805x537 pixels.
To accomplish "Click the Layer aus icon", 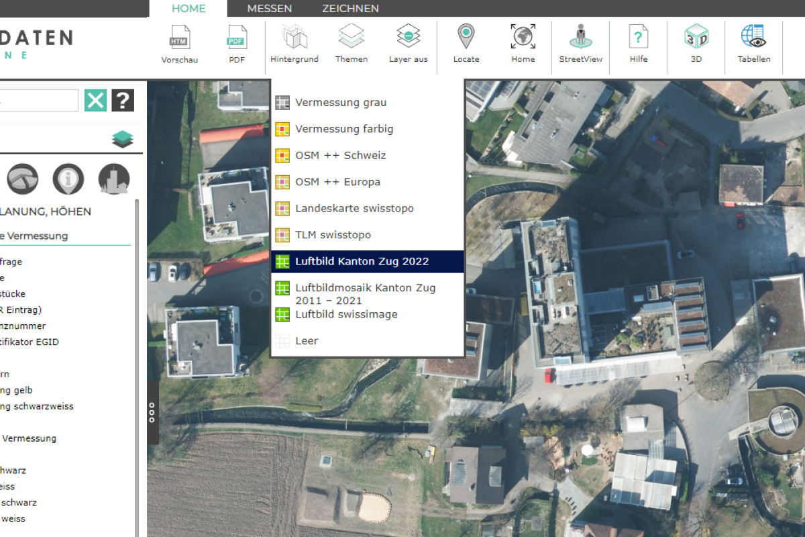I will tap(408, 44).
